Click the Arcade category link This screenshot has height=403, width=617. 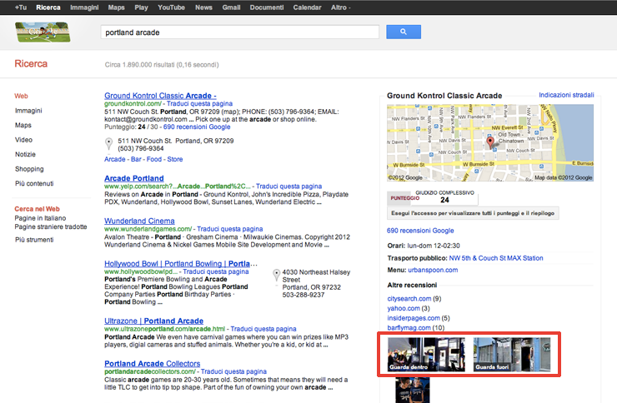coord(114,159)
